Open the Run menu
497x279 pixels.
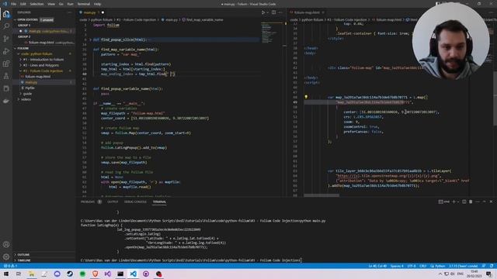pos(71,4)
